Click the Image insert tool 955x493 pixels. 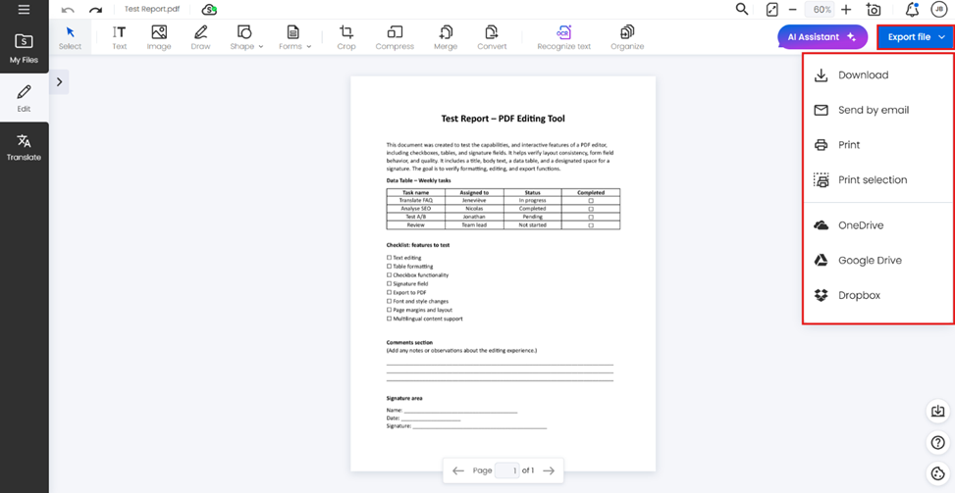[158, 37]
